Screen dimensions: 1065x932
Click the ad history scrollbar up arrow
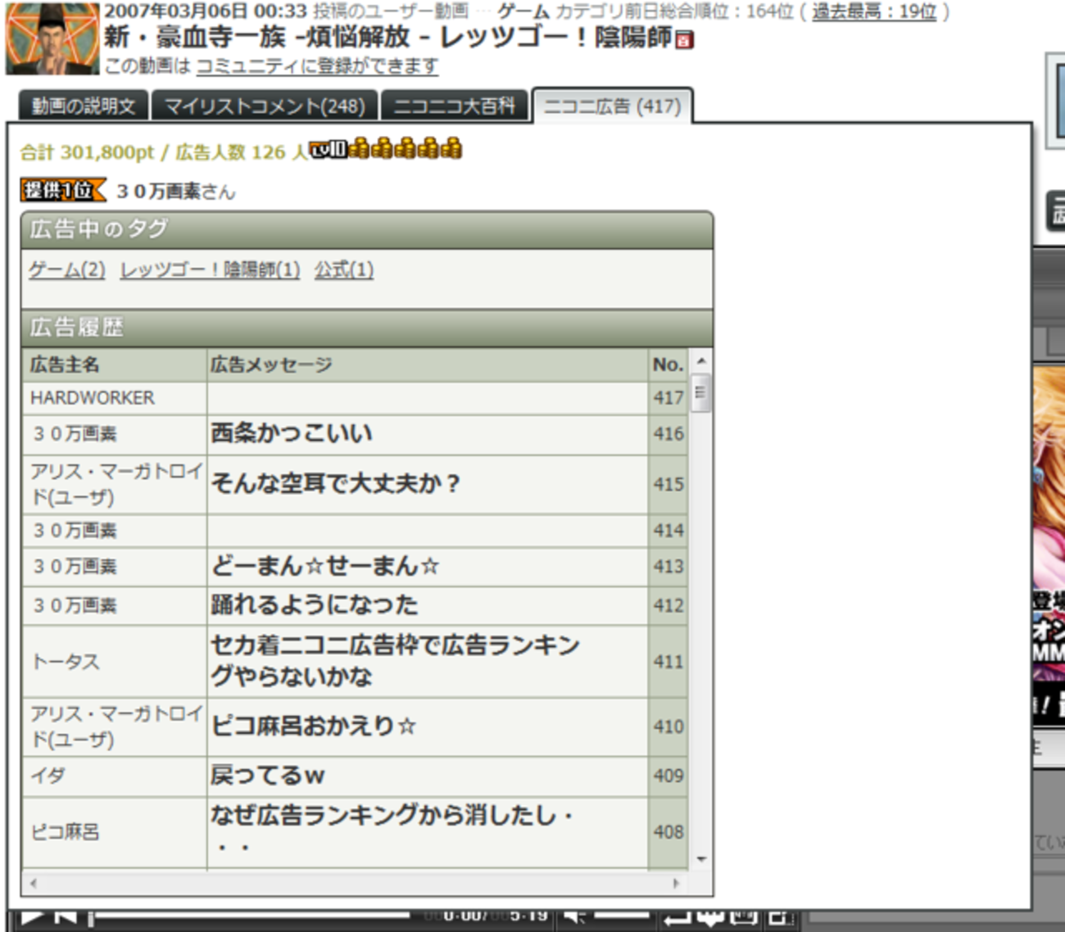[x=700, y=361]
